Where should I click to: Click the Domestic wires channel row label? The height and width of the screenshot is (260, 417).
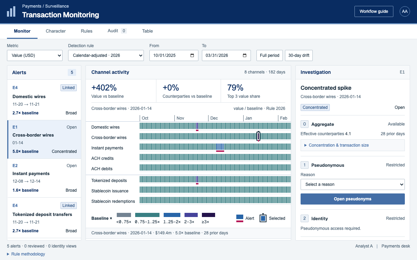(x=105, y=127)
